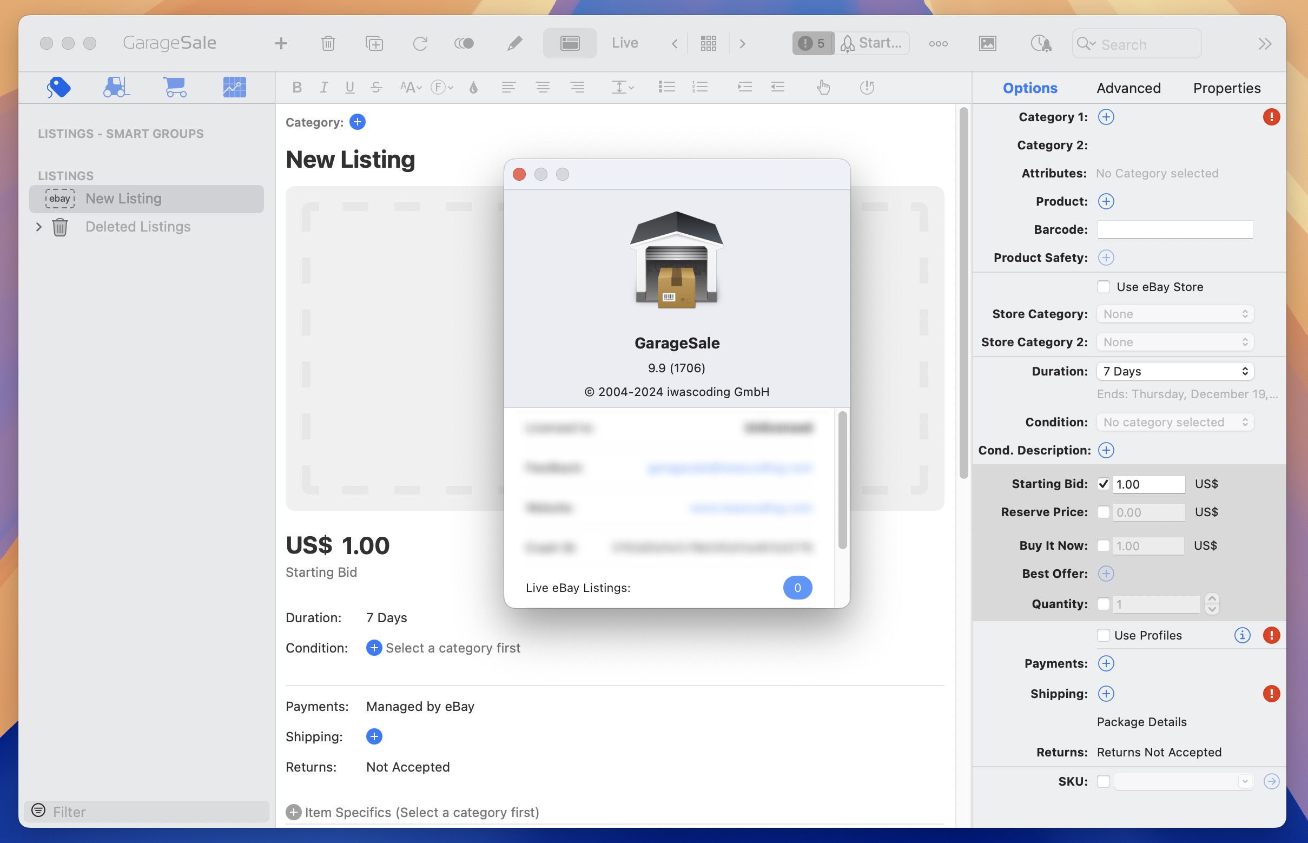Toggle the Buy It Now checkbox
Image resolution: width=1308 pixels, height=843 pixels.
[1103, 545]
